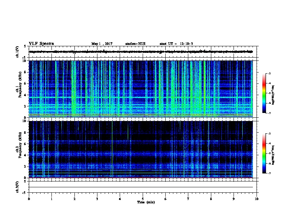Click the ch.1 voltage waveform trace
The width and height of the screenshot is (289, 223).
pos(141,52)
